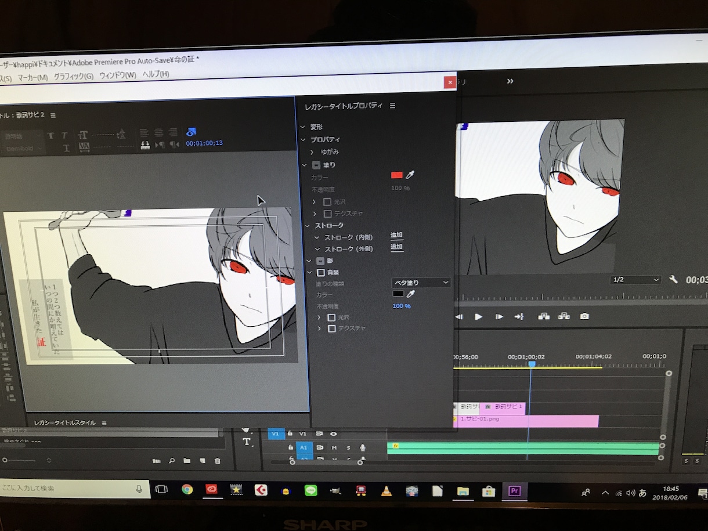Add inner stroke with 追加 link
This screenshot has width=708, height=531.
click(396, 235)
